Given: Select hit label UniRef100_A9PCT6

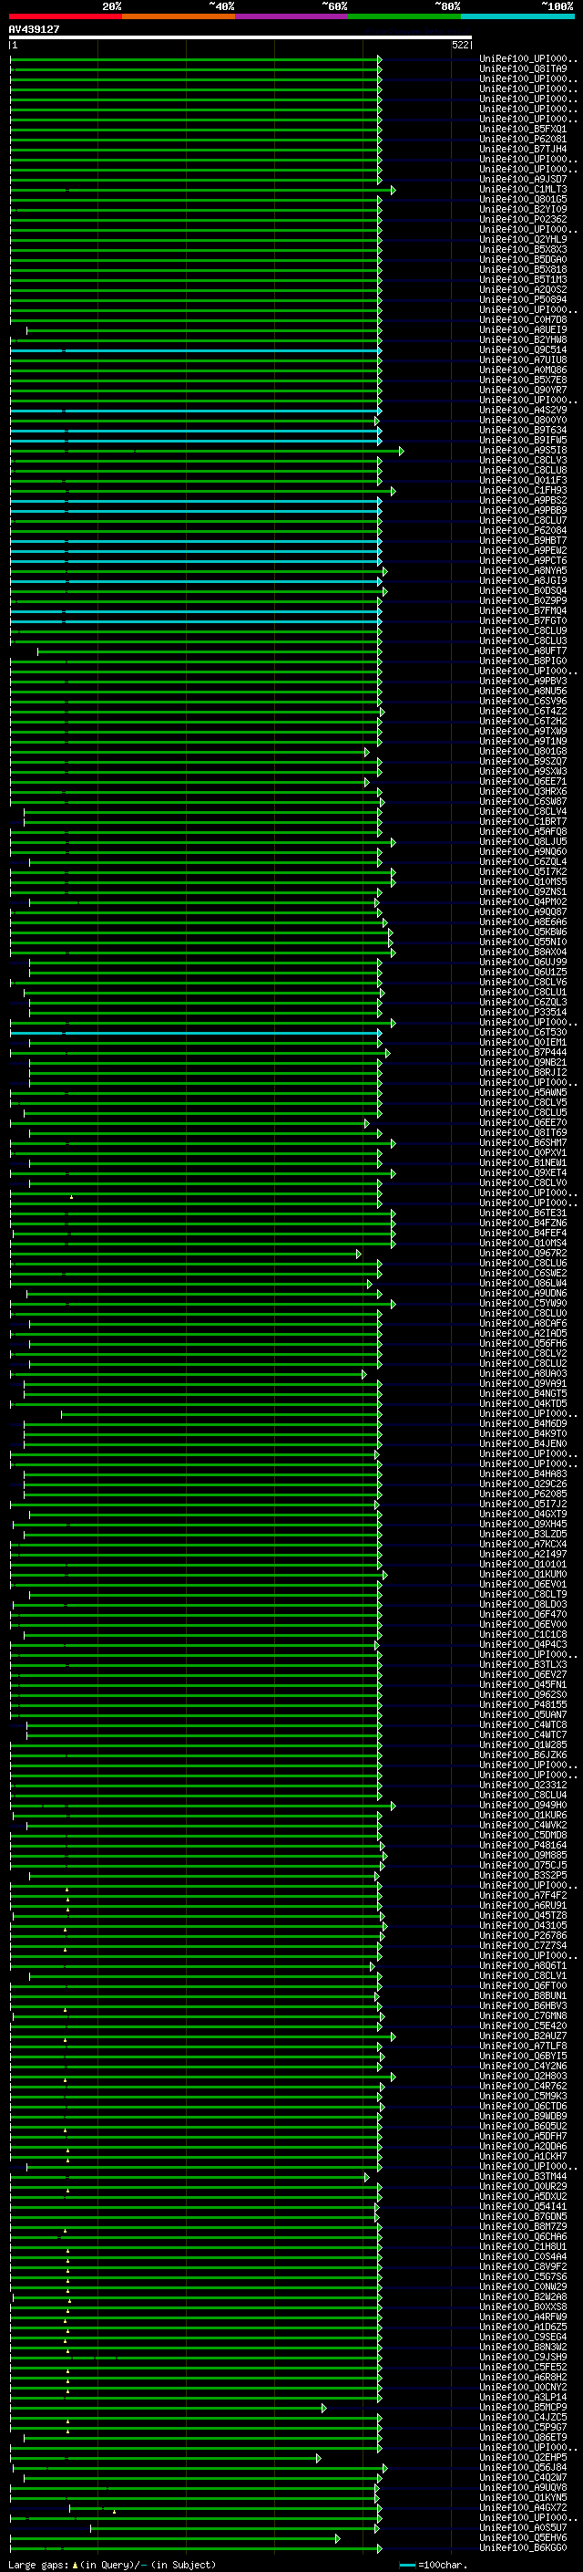Looking at the screenshot, I should point(523,560).
